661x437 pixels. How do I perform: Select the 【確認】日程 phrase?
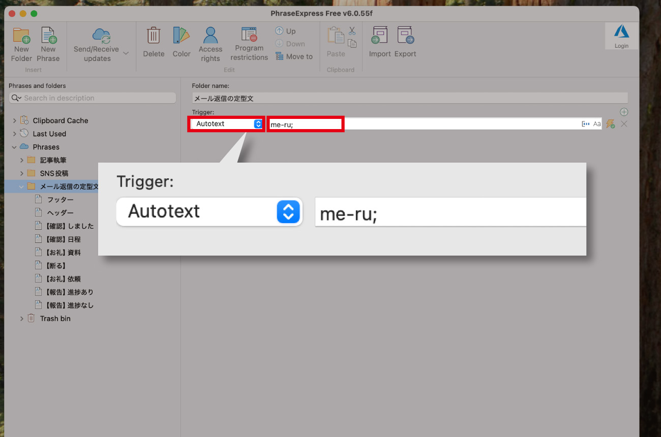point(63,239)
